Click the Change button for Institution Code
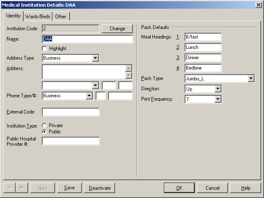 coord(117,29)
